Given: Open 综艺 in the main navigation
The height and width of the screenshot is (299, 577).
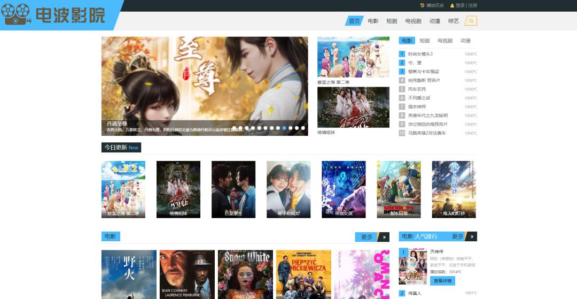Looking at the screenshot, I should click(453, 21).
